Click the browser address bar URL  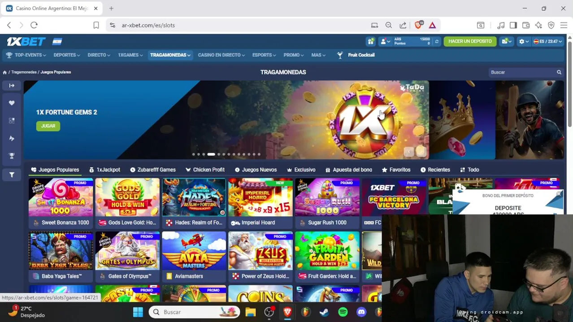(x=148, y=25)
